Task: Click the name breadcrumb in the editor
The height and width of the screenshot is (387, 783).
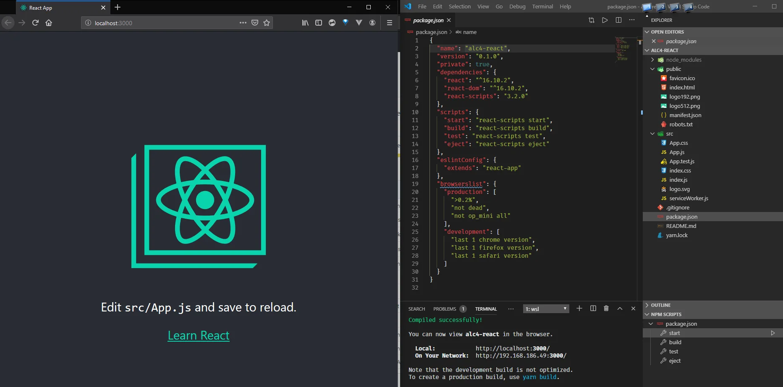Action: pyautogui.click(x=470, y=32)
